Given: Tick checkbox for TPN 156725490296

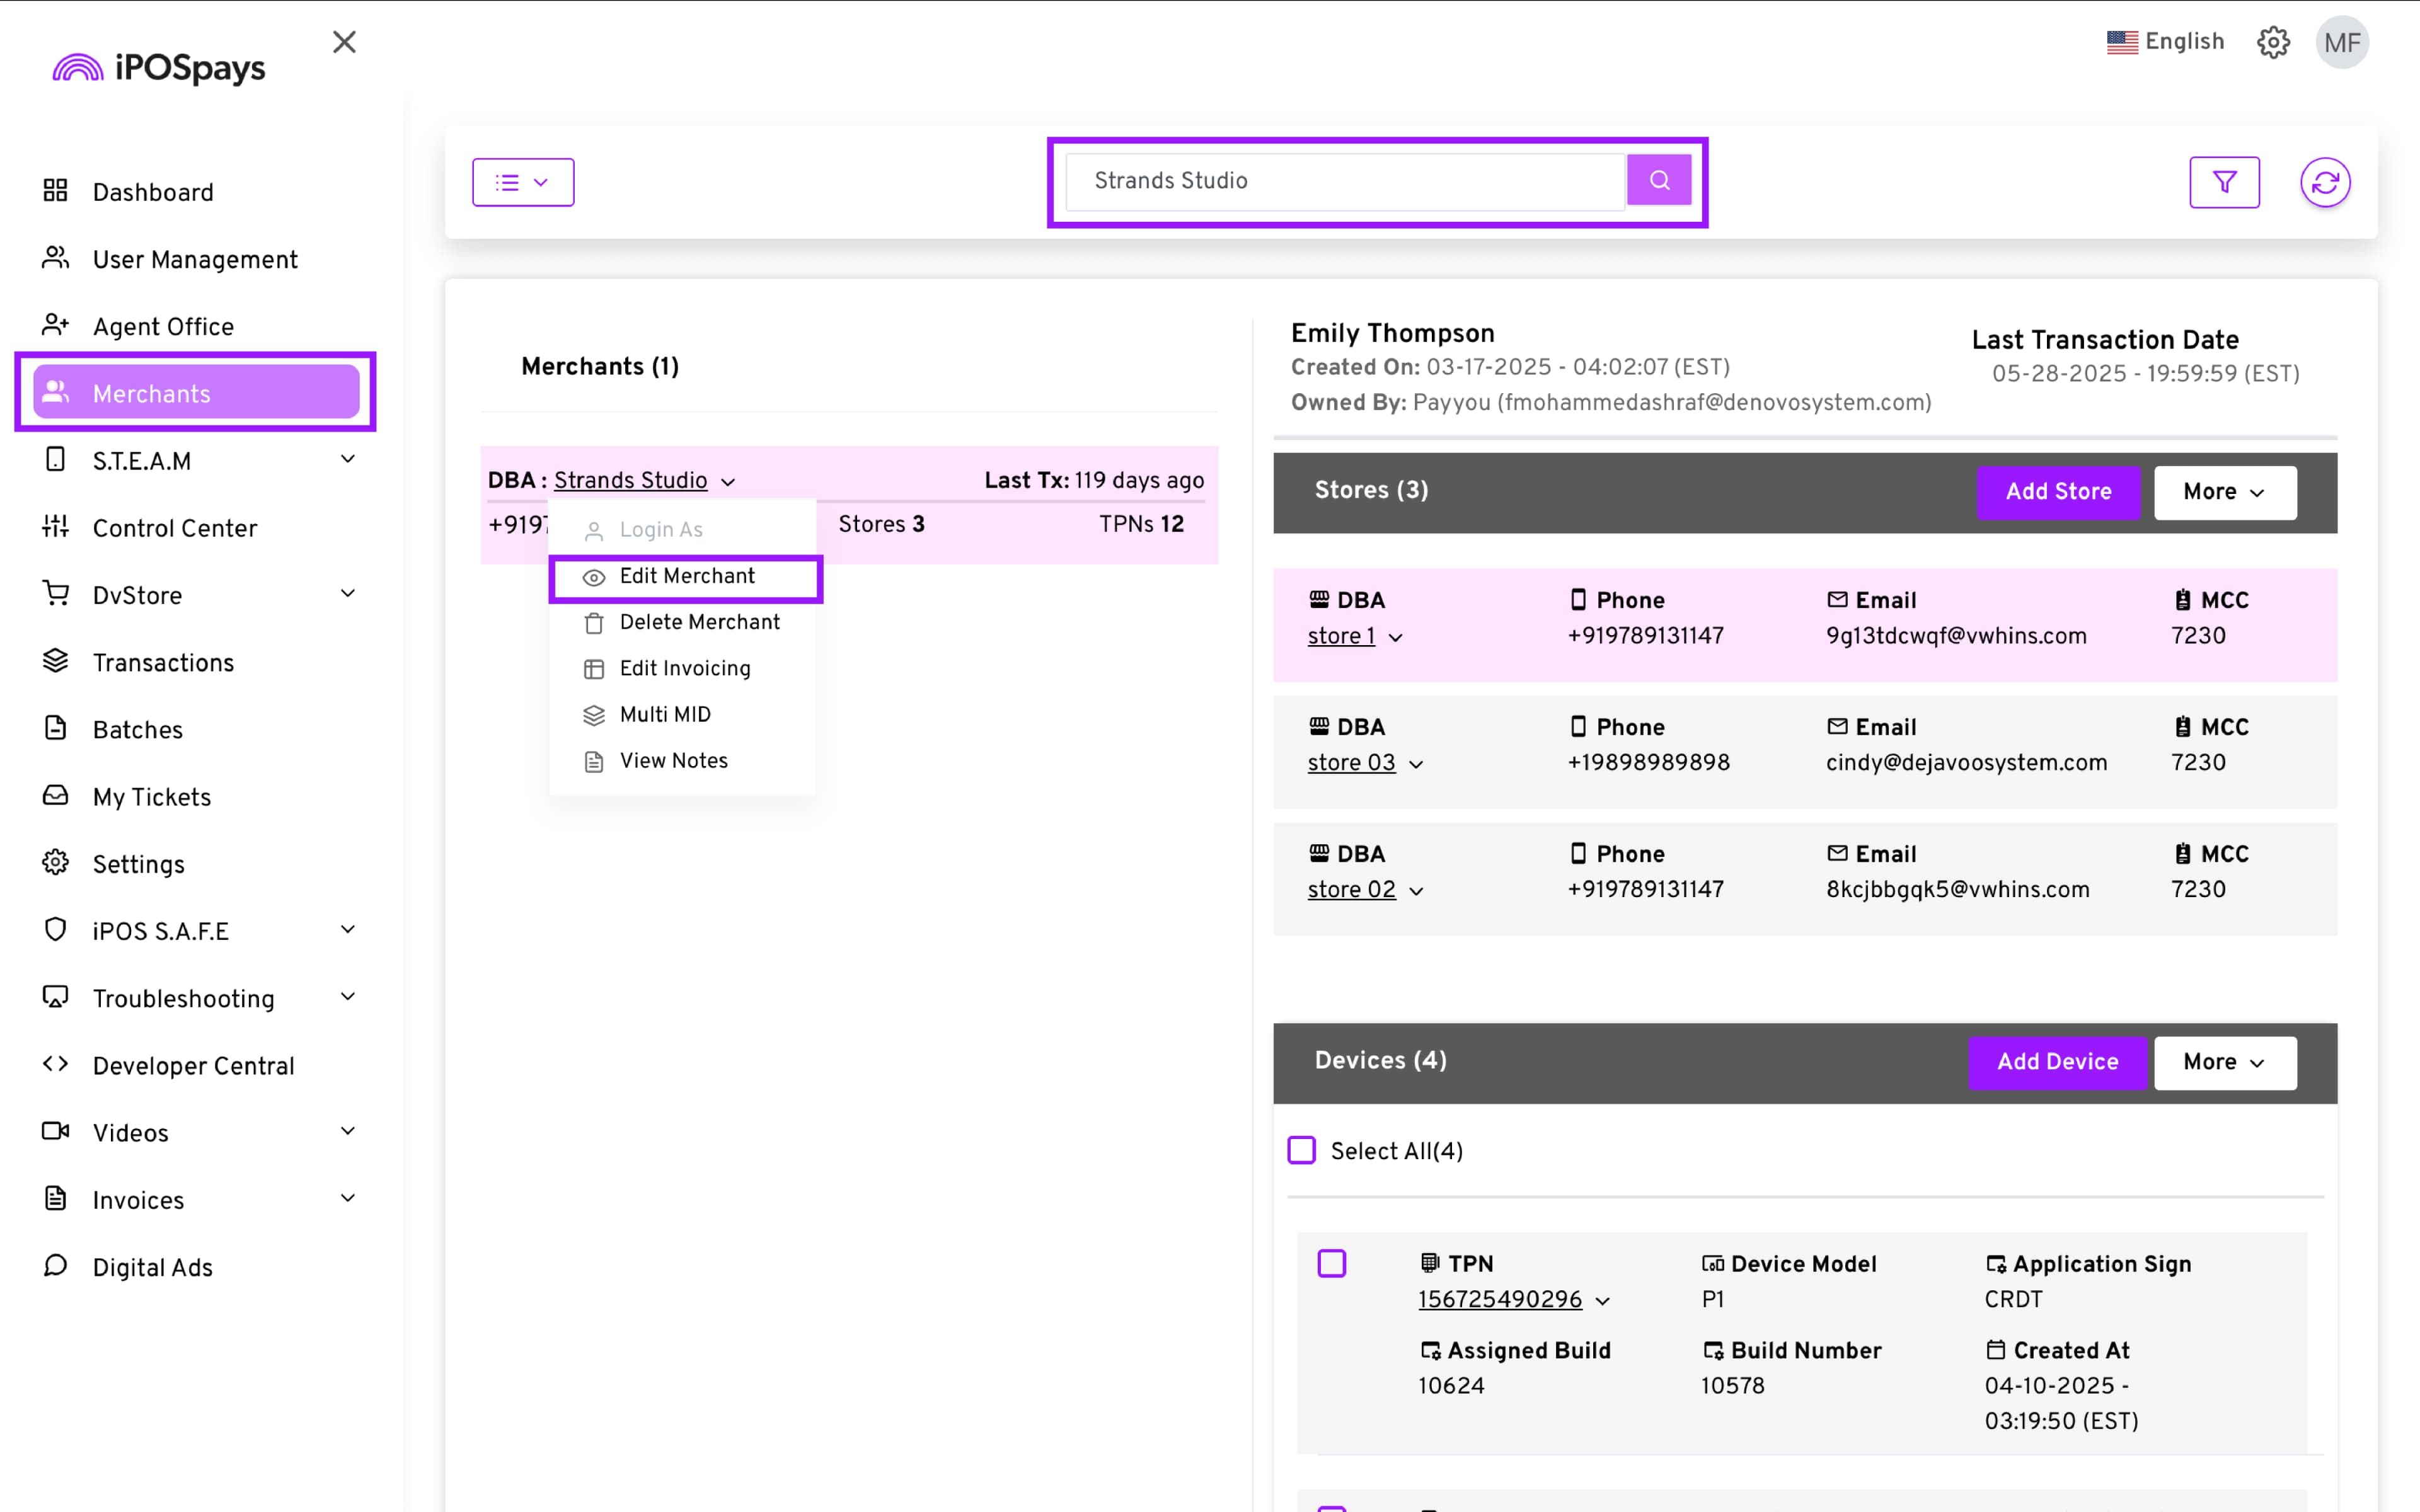Looking at the screenshot, I should pyautogui.click(x=1332, y=1263).
